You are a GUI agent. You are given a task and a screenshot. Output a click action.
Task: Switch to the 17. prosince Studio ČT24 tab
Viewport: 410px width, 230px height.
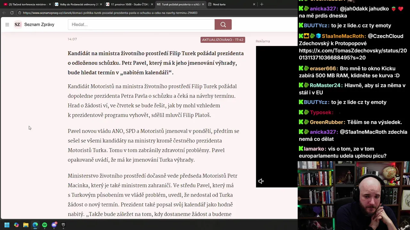(x=129, y=4)
